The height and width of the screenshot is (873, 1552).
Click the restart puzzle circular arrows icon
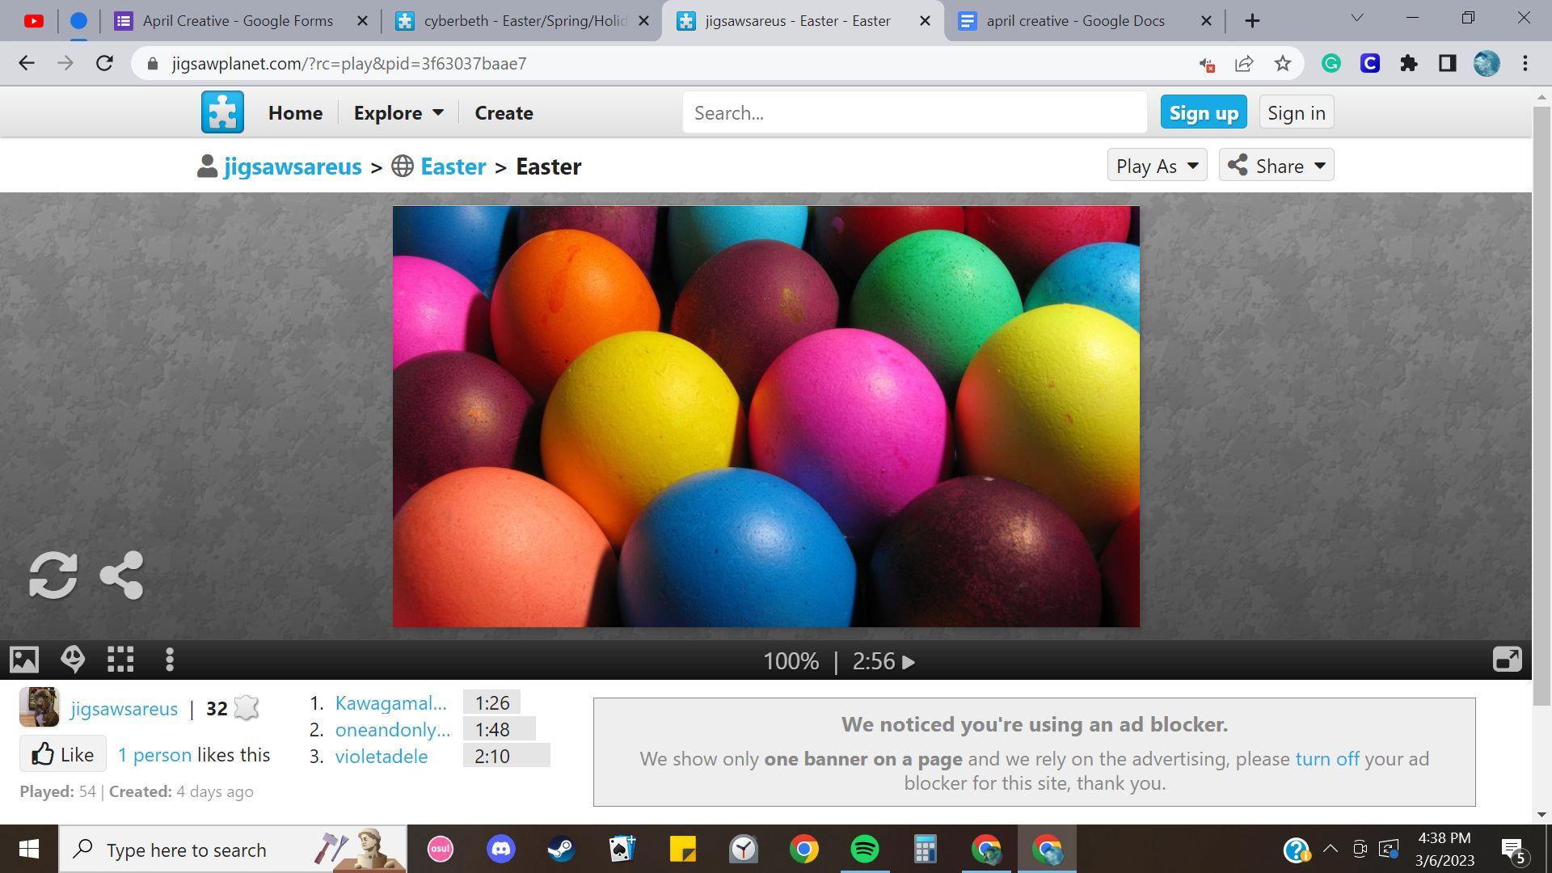53,576
